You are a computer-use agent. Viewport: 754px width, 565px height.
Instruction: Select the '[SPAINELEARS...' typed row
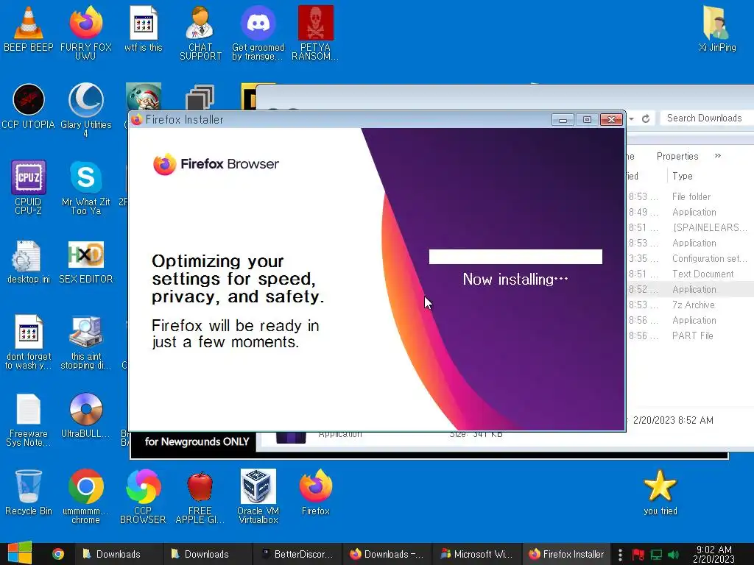[691, 227]
